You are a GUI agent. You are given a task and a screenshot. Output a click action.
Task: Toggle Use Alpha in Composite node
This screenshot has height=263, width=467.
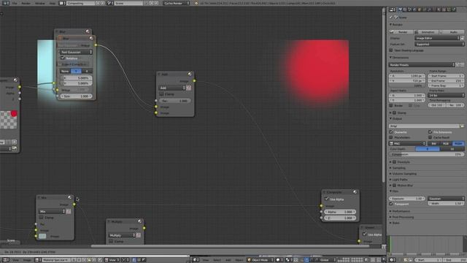tap(327, 199)
